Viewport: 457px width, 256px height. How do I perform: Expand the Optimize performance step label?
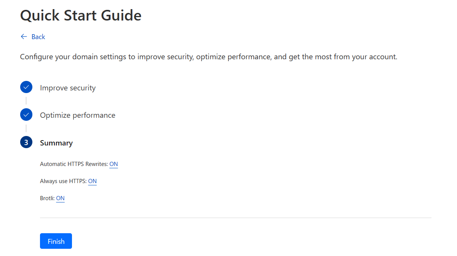click(x=78, y=115)
